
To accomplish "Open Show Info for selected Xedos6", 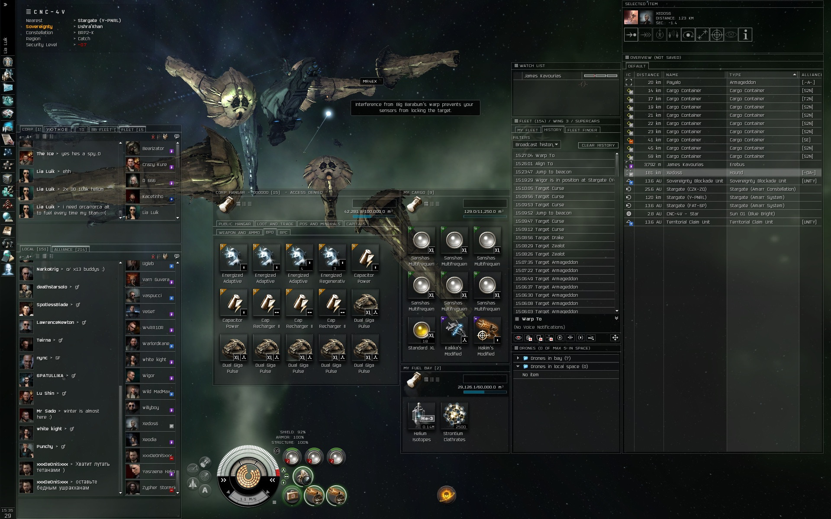I will tap(745, 35).
